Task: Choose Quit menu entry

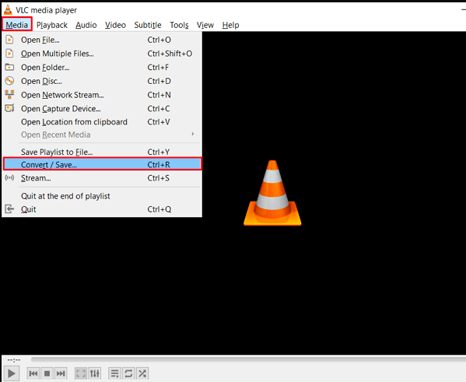Action: pos(102,209)
